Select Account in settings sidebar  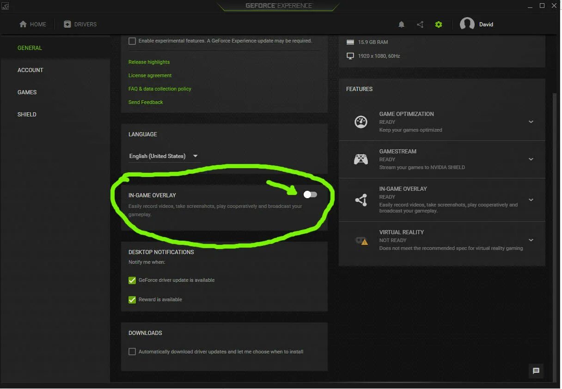click(x=31, y=70)
